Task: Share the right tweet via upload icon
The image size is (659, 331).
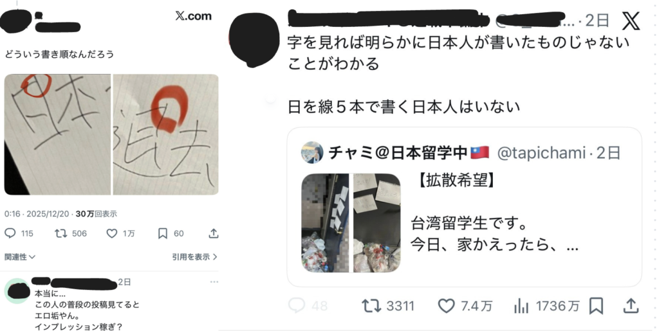Action: point(631,306)
